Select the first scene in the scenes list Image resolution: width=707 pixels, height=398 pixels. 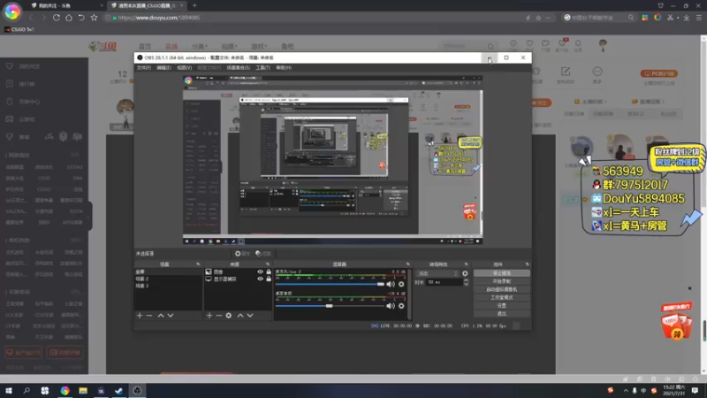coord(168,272)
